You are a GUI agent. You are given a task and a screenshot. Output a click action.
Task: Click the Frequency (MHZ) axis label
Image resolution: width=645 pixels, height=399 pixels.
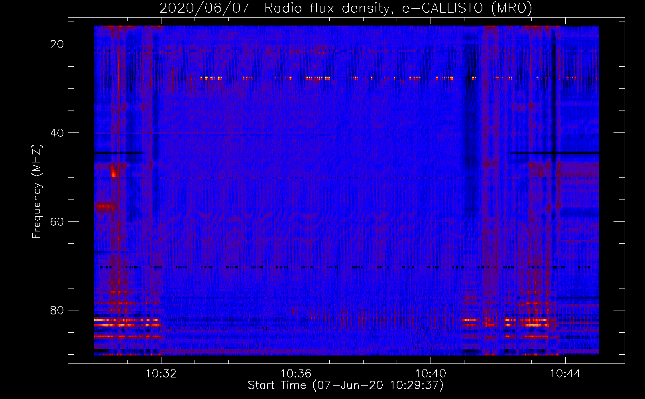pos(37,192)
